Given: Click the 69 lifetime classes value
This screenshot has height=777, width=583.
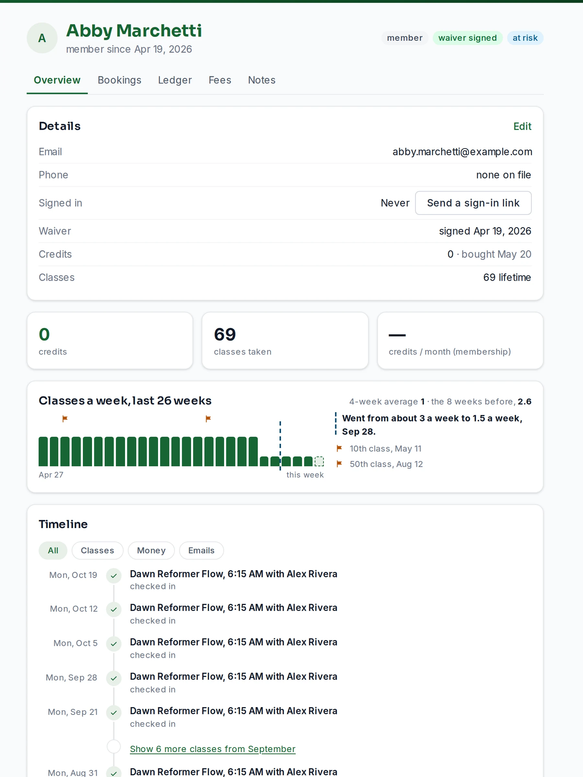Looking at the screenshot, I should click(507, 277).
